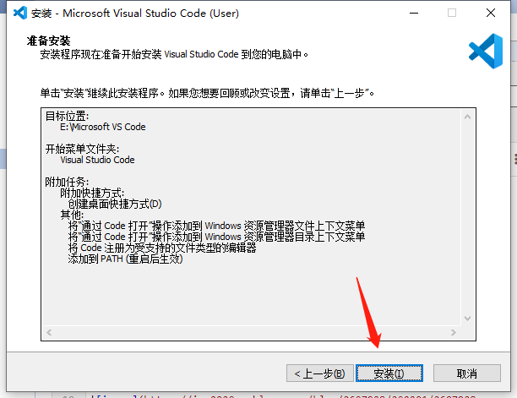Click the Visual Studio Code folder entry

(97, 160)
